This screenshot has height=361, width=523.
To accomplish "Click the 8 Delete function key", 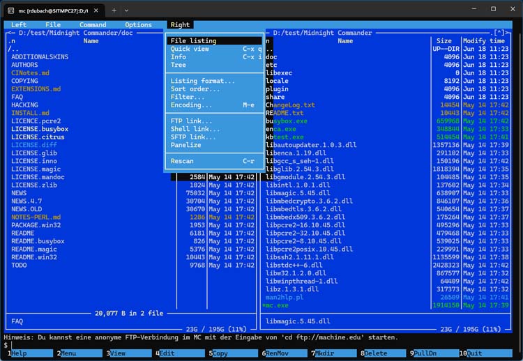I will tap(384, 353).
